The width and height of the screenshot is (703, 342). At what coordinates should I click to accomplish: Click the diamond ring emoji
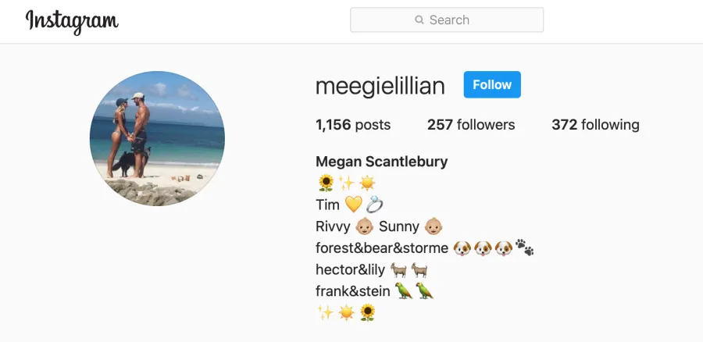(374, 205)
